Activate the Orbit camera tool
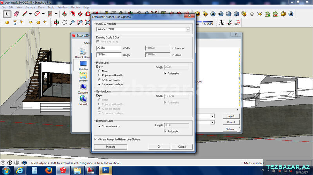The height and width of the screenshot is (175, 313). [x=56, y=23]
